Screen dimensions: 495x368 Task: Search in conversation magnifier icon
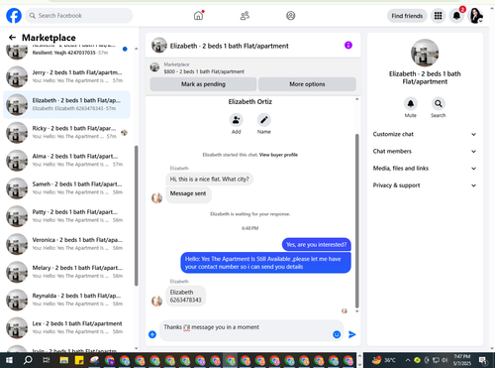pyautogui.click(x=439, y=103)
